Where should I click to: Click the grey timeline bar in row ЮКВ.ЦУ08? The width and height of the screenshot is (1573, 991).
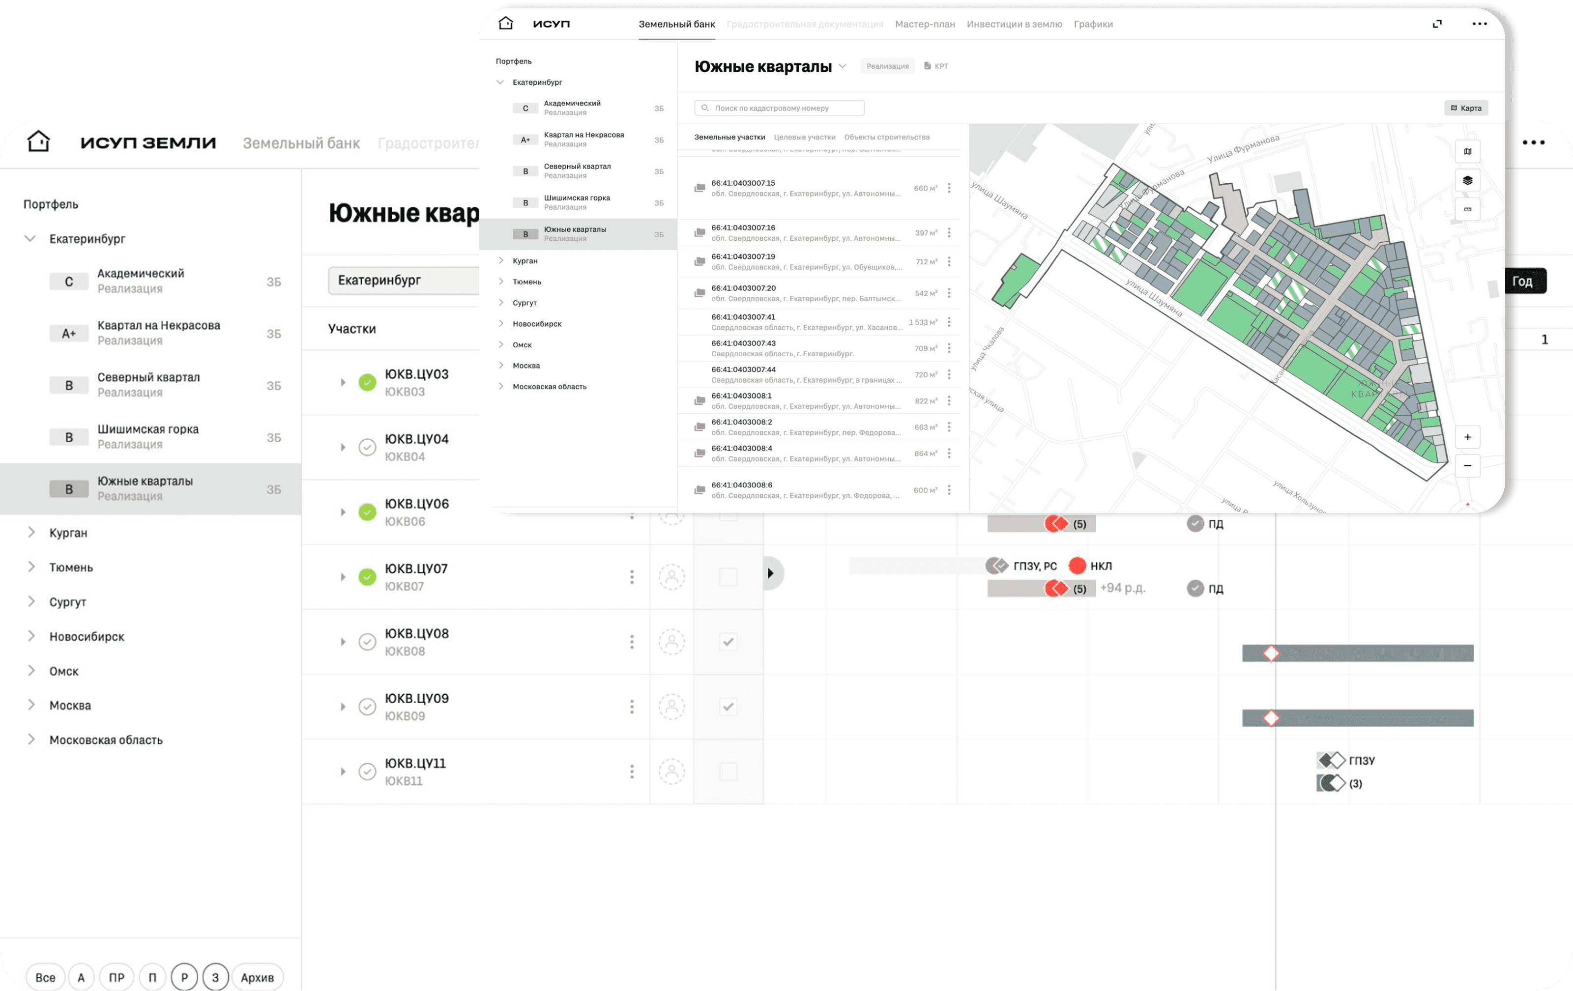click(x=1357, y=653)
